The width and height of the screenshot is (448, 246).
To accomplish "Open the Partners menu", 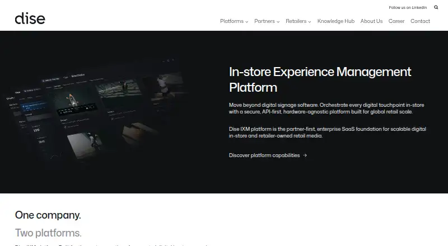I will pos(264,21).
